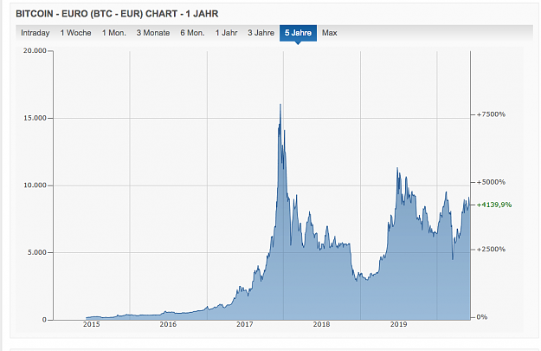Select the active 5 Jahre tab
The image size is (541, 351).
298,33
